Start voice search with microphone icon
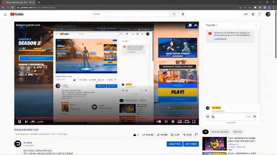277x155 pixels. [183, 14]
